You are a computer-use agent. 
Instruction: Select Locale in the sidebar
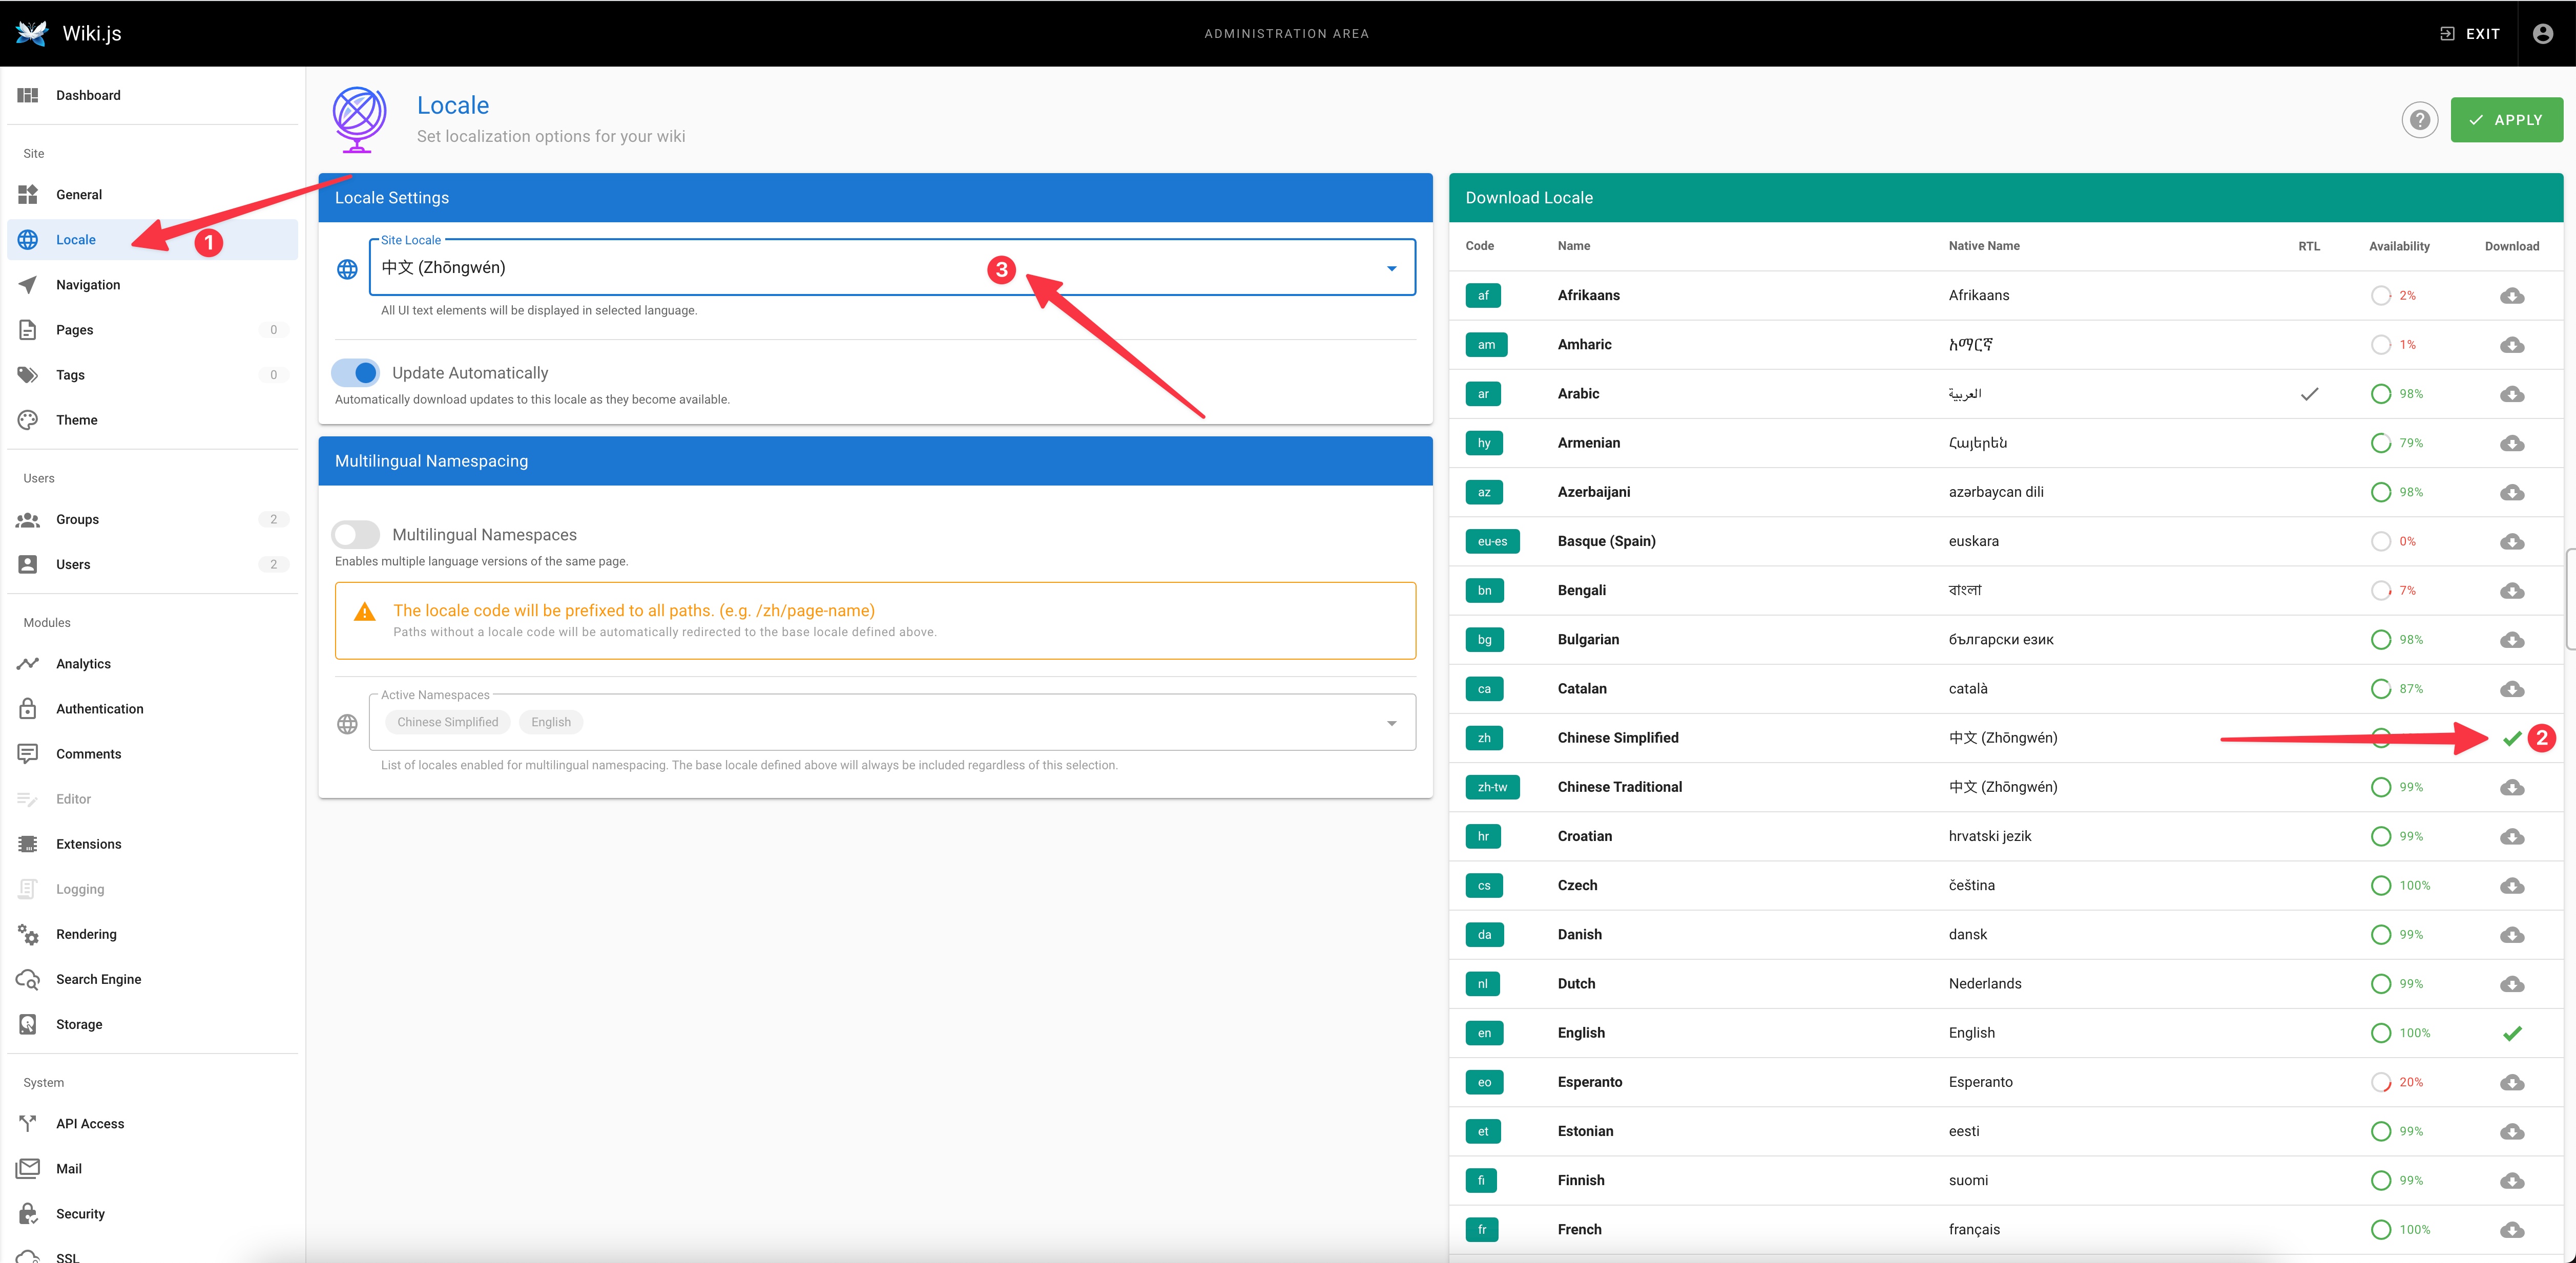pos(152,239)
